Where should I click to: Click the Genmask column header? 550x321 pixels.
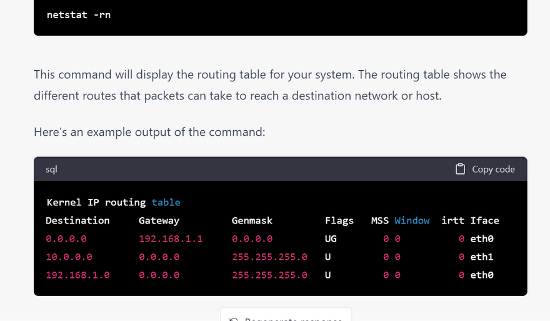tap(252, 220)
